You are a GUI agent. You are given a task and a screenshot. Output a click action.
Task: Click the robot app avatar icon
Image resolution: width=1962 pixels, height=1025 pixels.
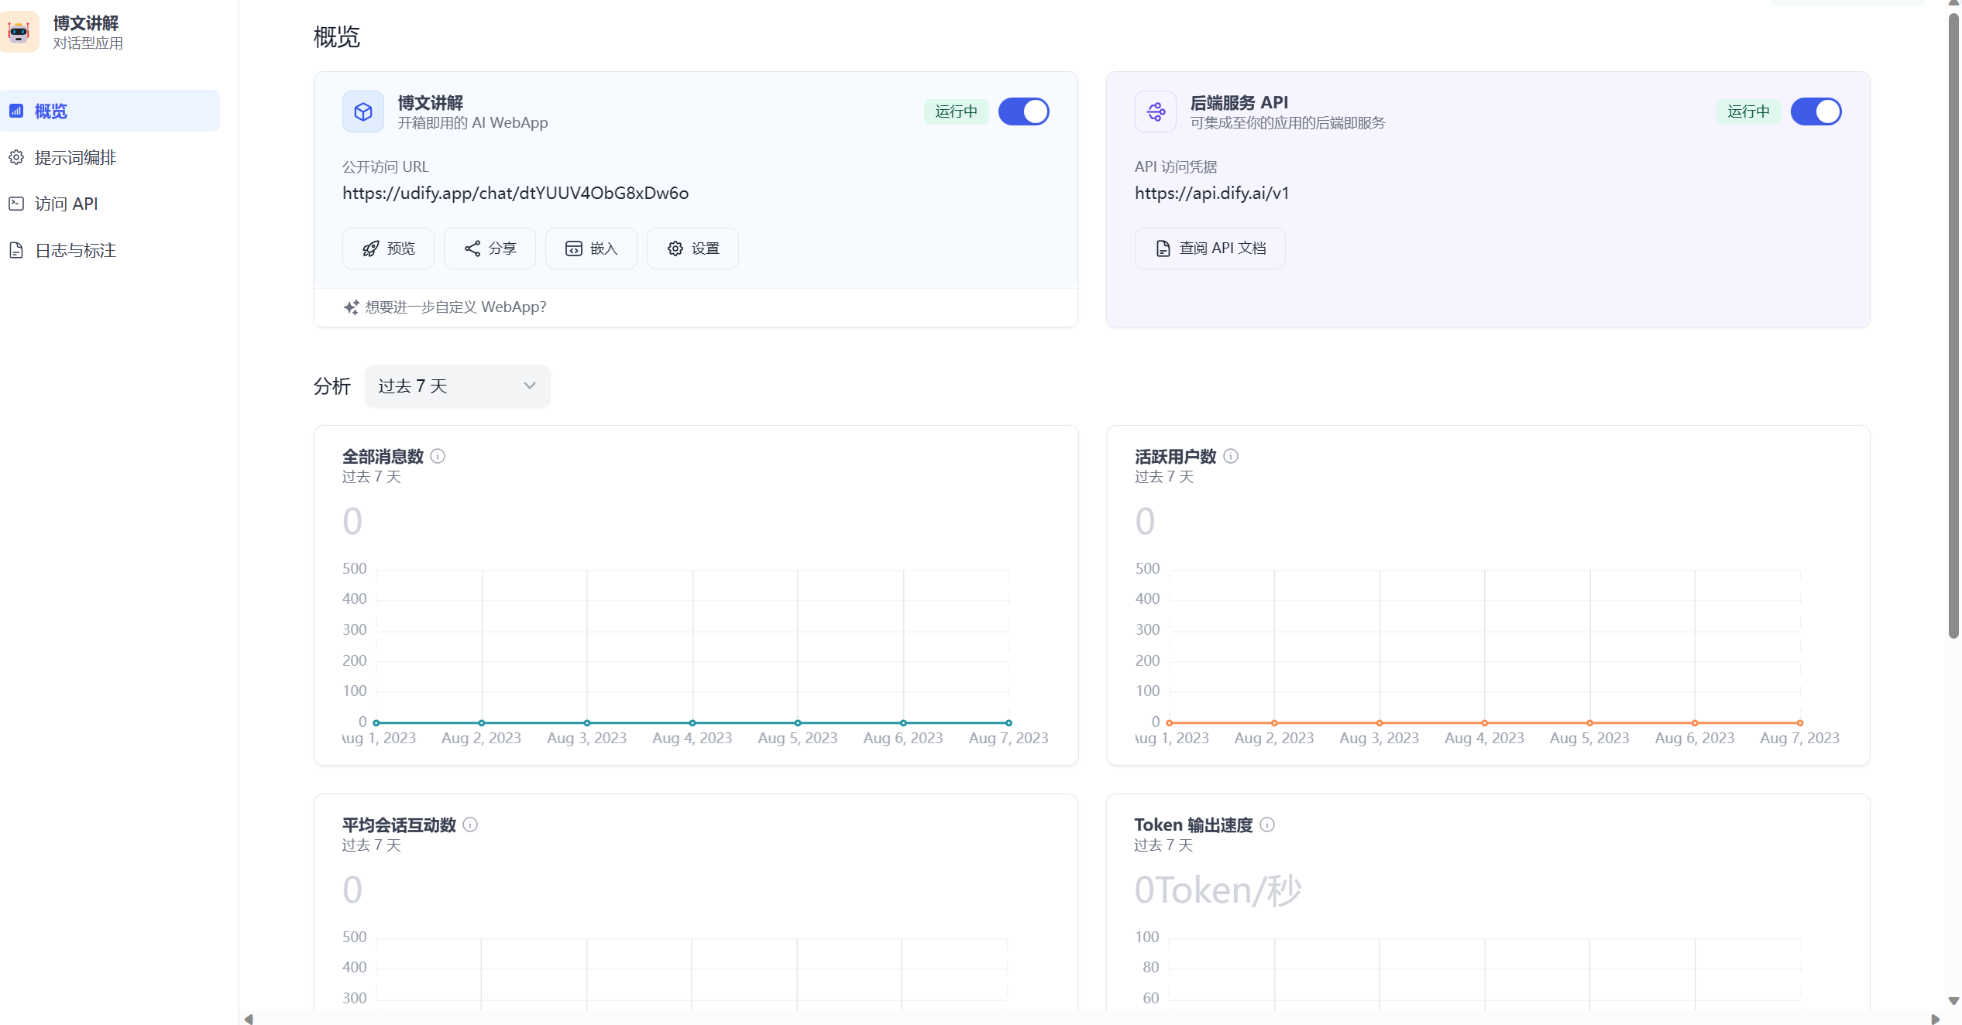(19, 32)
